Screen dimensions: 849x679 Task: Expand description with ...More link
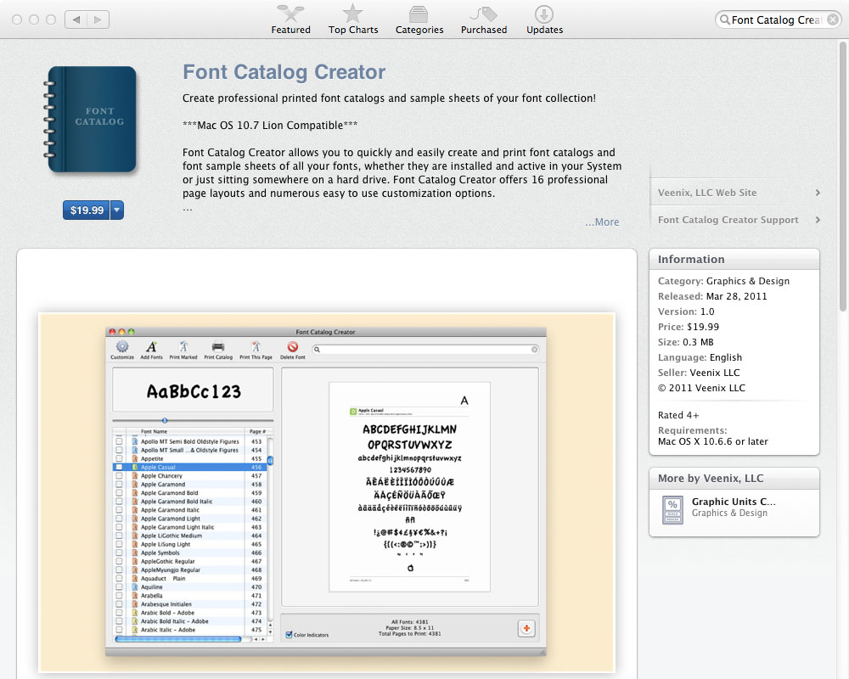602,222
